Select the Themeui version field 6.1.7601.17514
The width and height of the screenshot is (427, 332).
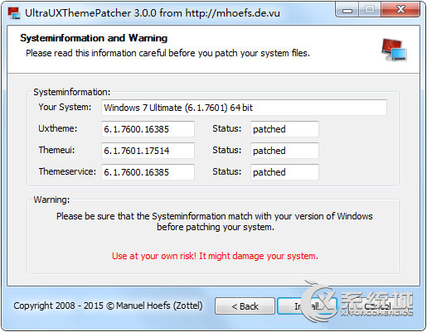[x=148, y=151]
